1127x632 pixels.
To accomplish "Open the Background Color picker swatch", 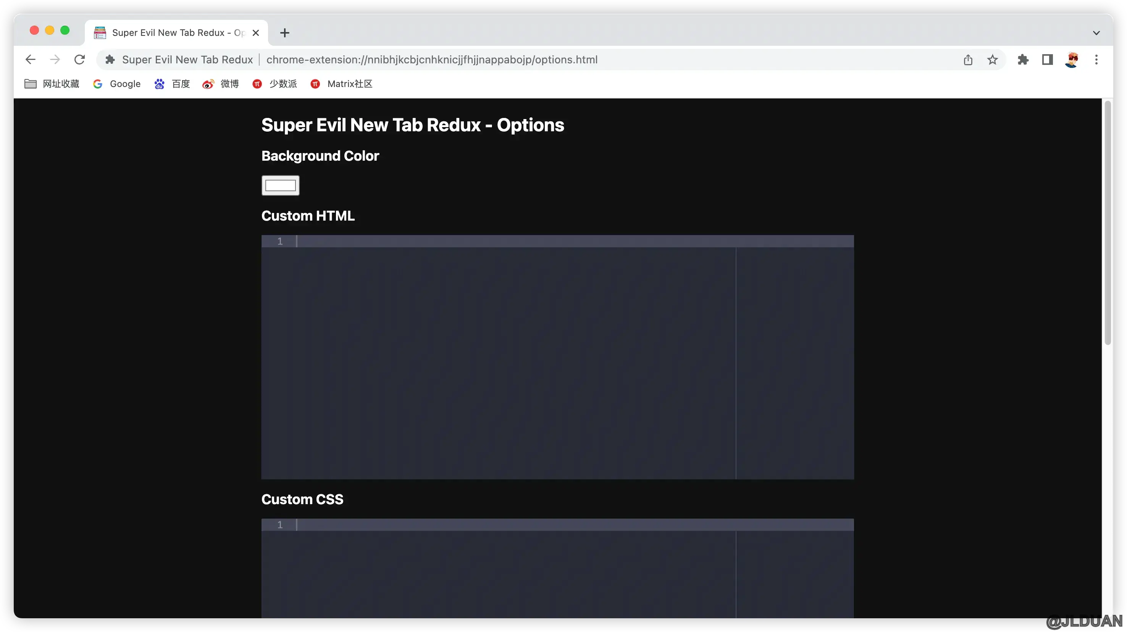I will tap(281, 185).
